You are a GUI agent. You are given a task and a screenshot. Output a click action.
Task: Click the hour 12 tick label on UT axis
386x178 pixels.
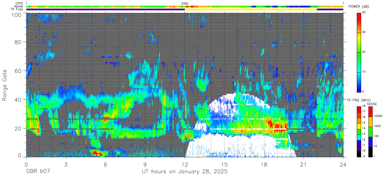[x=185, y=165]
